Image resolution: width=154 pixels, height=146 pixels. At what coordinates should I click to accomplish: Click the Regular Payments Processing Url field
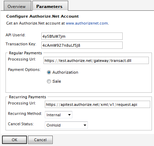(x=96, y=60)
